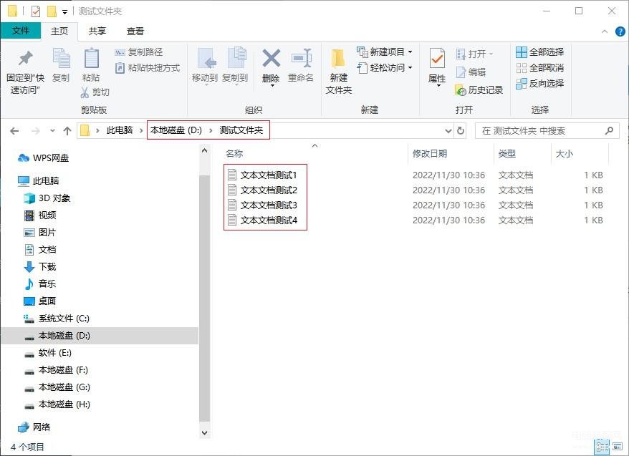Click the Forward navigation arrow
The image size is (629, 456).
(36, 130)
